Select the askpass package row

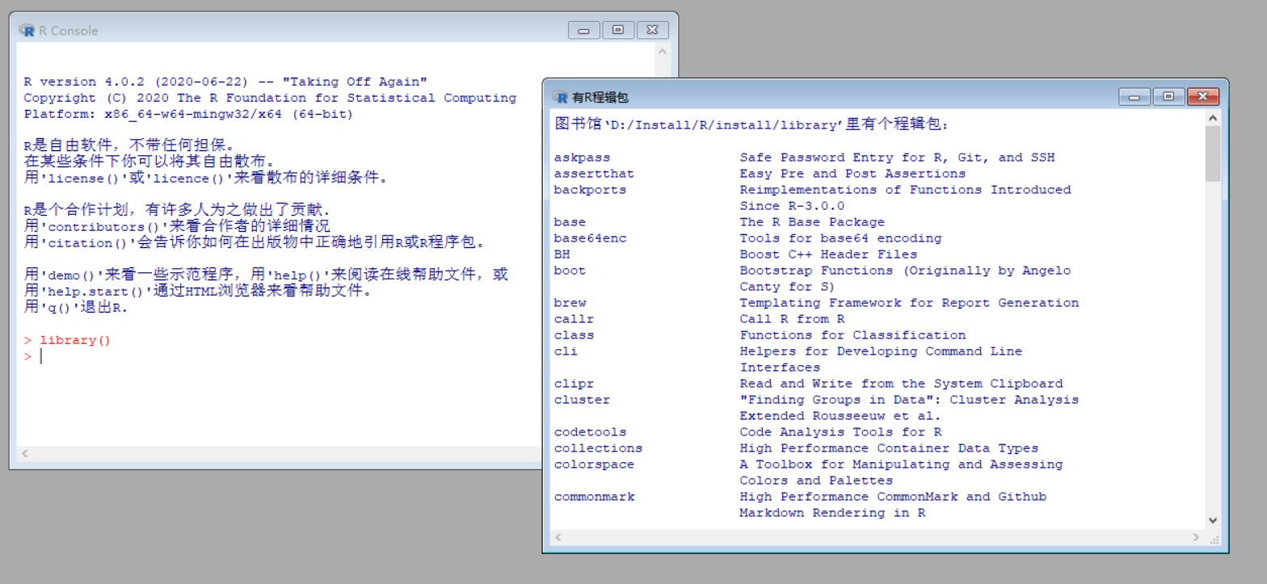point(804,158)
